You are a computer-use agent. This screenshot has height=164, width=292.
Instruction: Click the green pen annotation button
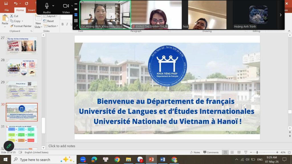point(9,146)
